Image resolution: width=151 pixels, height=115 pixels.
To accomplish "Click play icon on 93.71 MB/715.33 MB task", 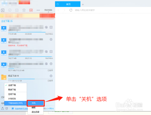I will pos(46,64).
